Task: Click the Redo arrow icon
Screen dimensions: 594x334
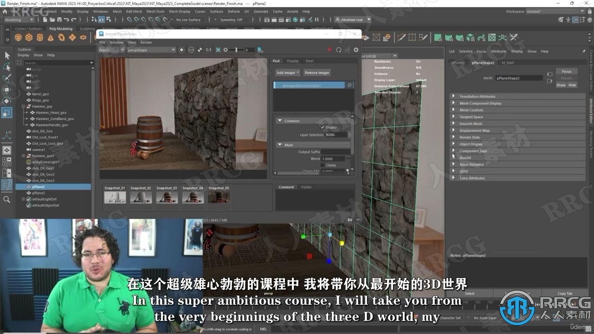Action: point(74,19)
